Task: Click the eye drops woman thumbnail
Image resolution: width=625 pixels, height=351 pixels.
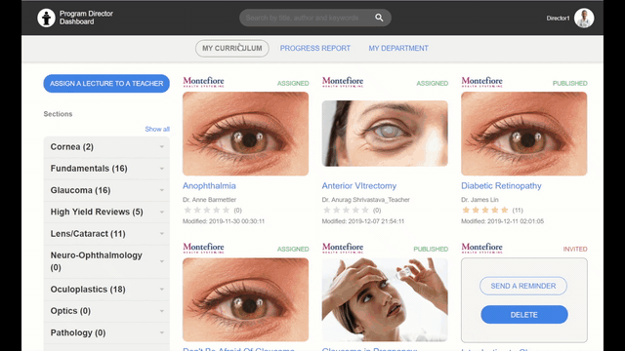Action: pyautogui.click(x=385, y=299)
